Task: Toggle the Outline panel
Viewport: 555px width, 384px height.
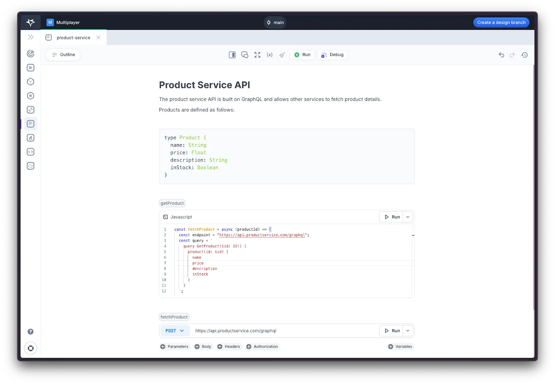Action: (63, 55)
